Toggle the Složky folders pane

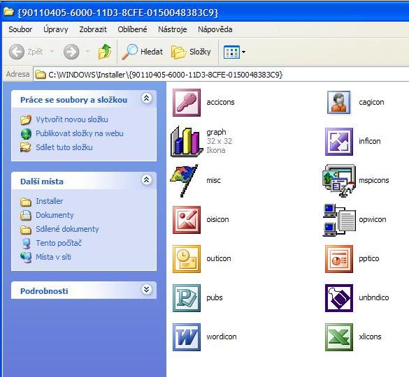191,52
